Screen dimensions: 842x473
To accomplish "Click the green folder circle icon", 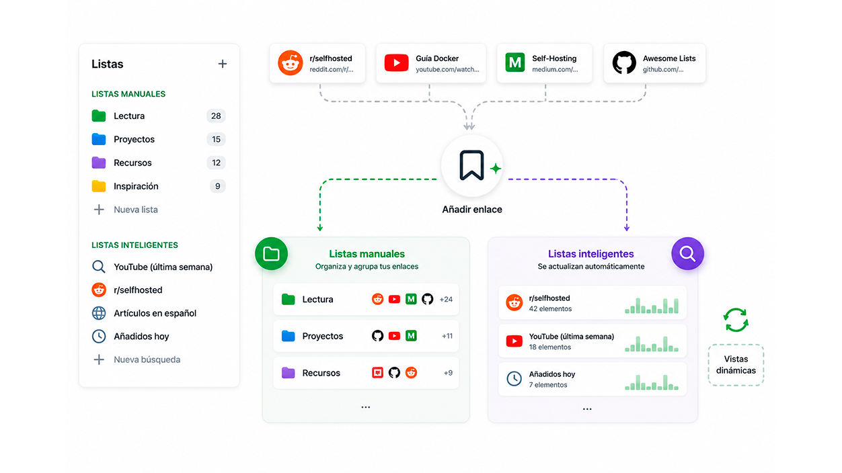I will tap(272, 253).
